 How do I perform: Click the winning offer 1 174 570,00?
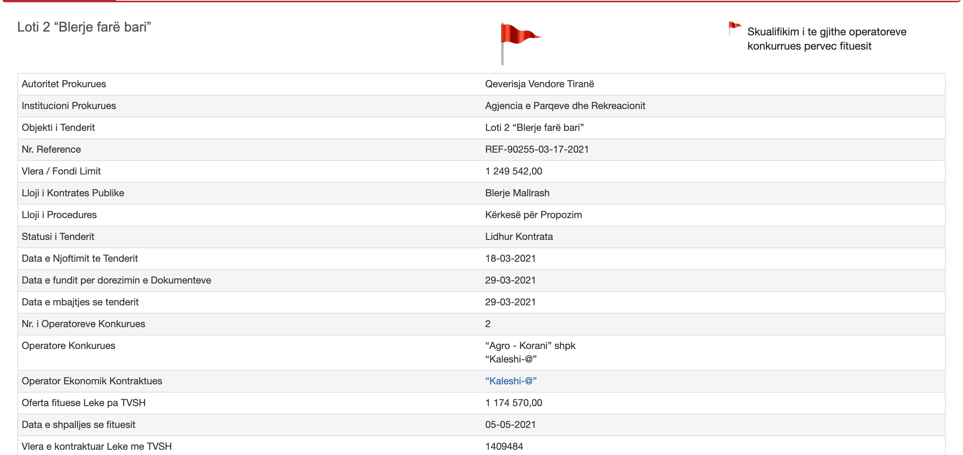point(513,403)
